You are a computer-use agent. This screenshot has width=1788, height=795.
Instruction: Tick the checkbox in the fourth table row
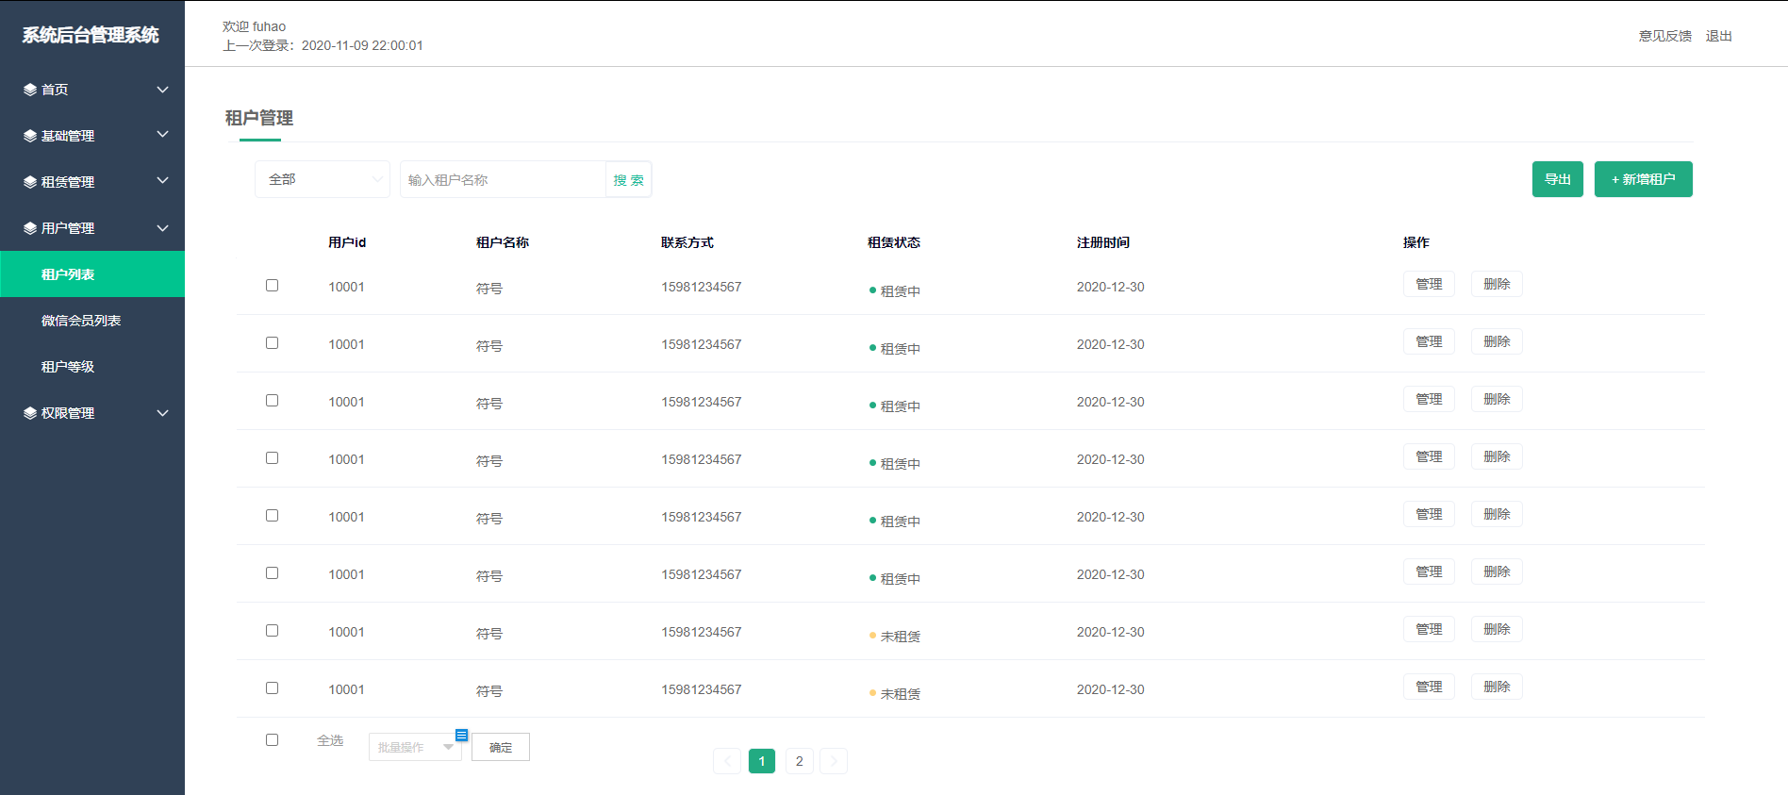[272, 457]
